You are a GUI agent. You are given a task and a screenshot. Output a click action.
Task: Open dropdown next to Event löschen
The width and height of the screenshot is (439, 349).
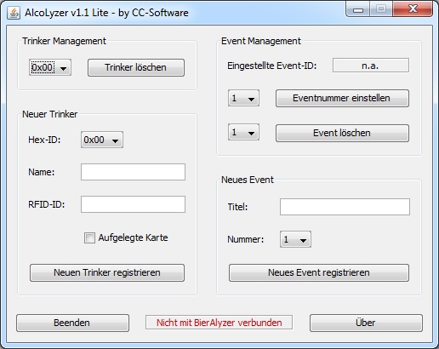click(x=243, y=132)
